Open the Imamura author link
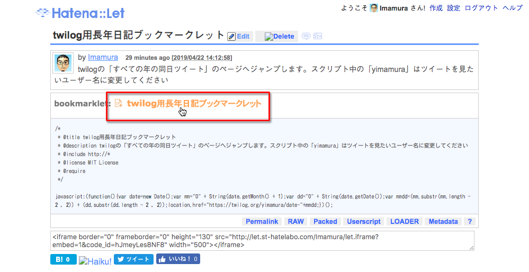 [103, 57]
